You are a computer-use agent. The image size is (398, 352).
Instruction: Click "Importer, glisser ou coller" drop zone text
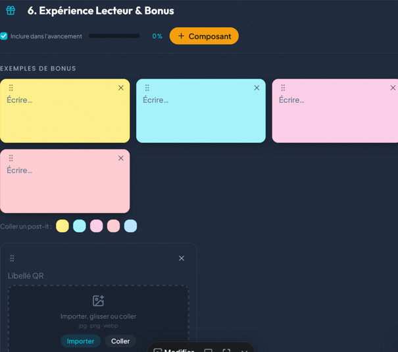click(98, 316)
